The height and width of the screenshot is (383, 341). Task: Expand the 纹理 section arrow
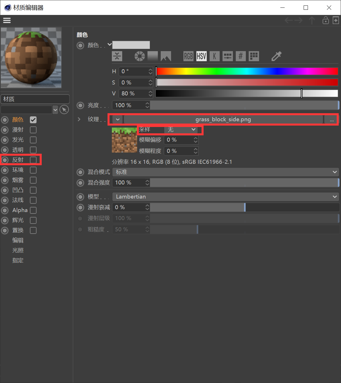pyautogui.click(x=79, y=119)
